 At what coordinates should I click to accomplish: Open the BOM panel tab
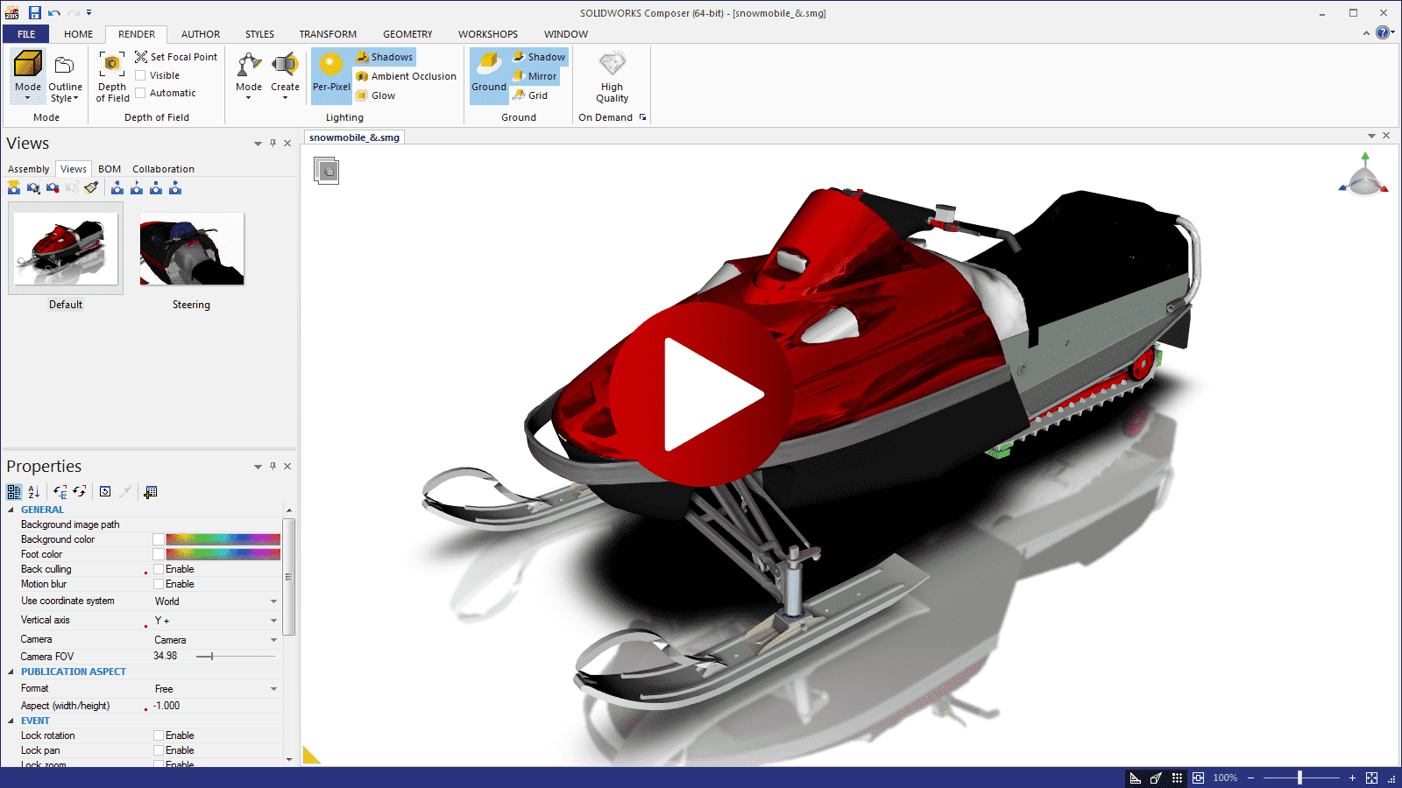110,169
